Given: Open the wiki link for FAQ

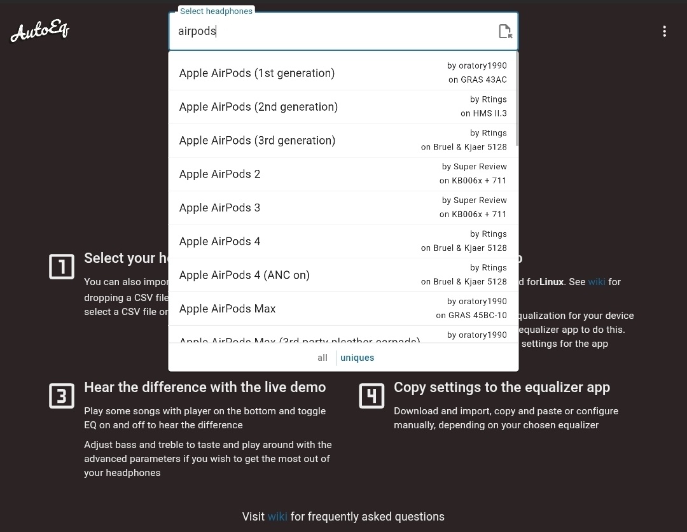Looking at the screenshot, I should (x=277, y=517).
